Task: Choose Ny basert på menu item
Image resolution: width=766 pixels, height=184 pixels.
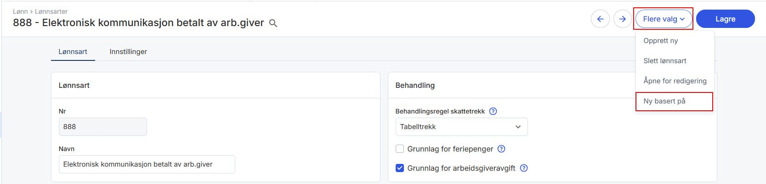Action: tap(664, 101)
